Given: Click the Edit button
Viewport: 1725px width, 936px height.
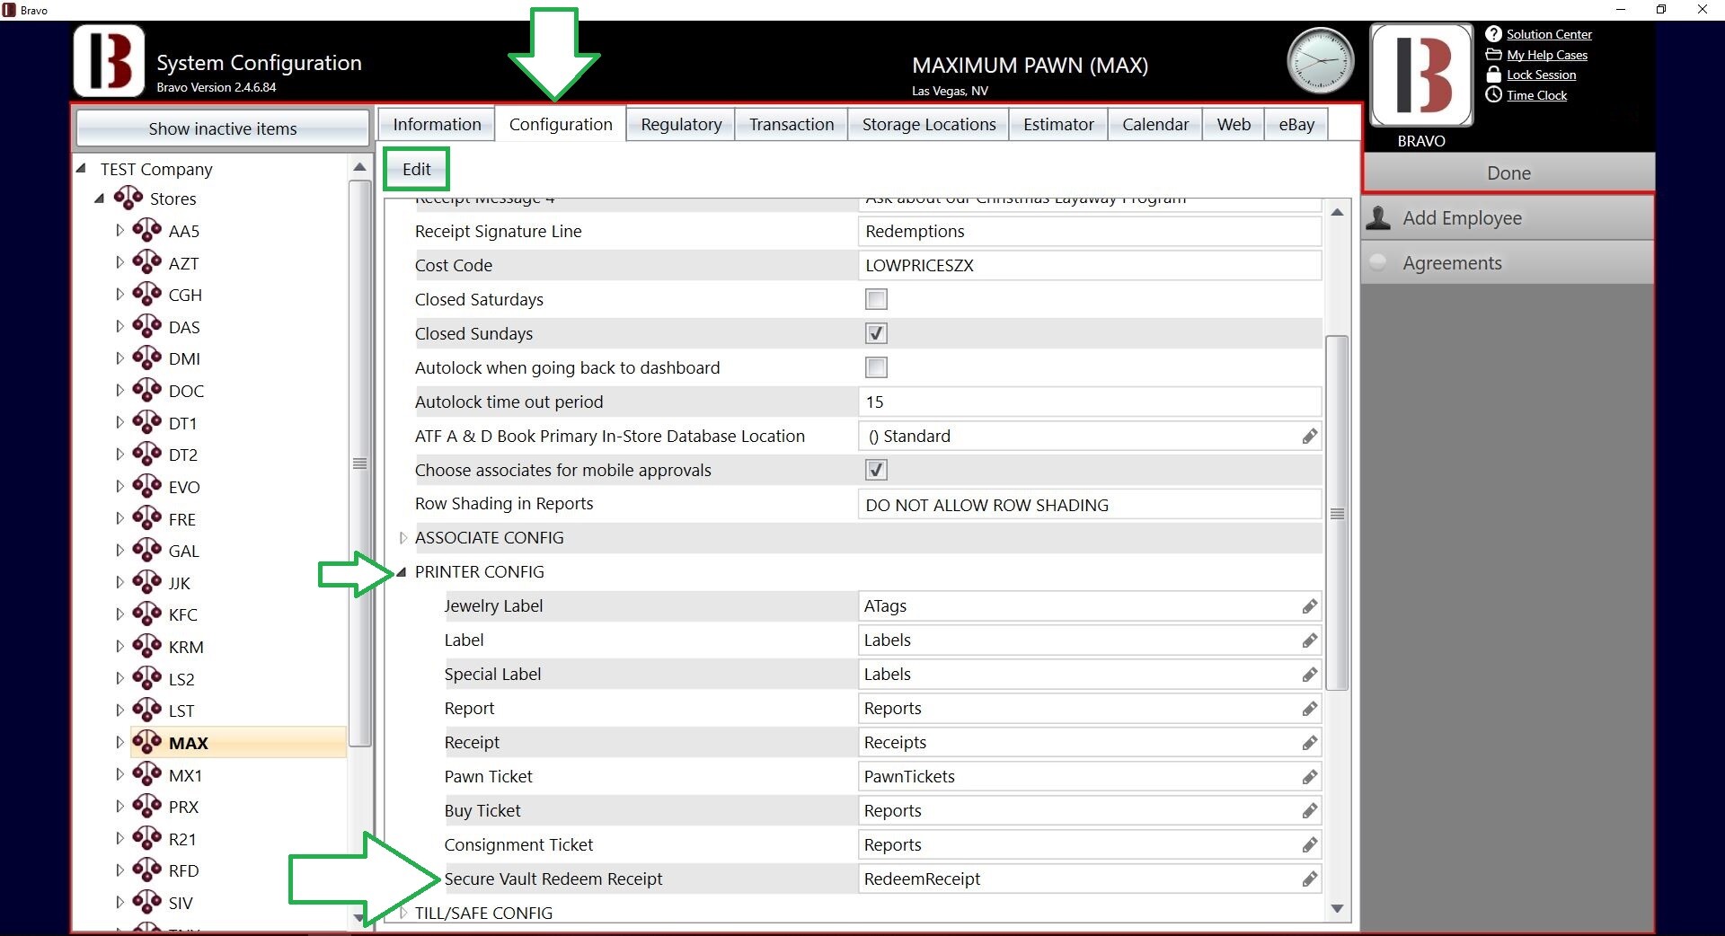Looking at the screenshot, I should pyautogui.click(x=416, y=169).
